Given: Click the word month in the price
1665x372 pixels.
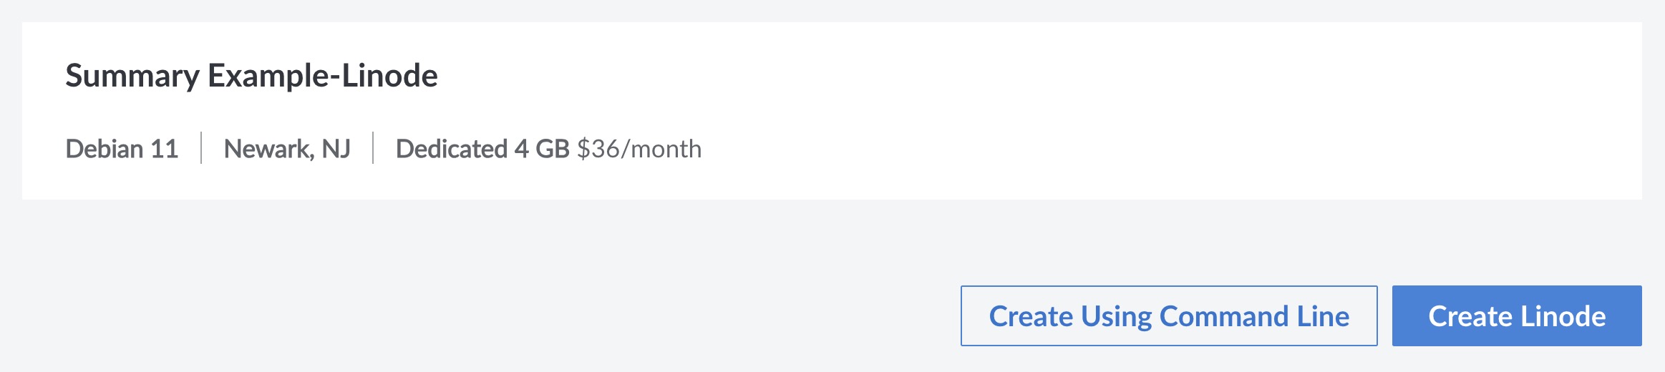Looking at the screenshot, I should [x=666, y=149].
